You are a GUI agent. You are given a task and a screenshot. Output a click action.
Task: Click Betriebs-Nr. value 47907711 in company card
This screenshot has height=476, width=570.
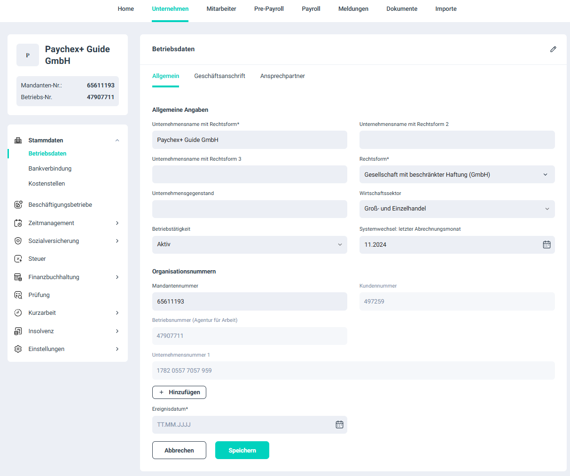tap(101, 97)
